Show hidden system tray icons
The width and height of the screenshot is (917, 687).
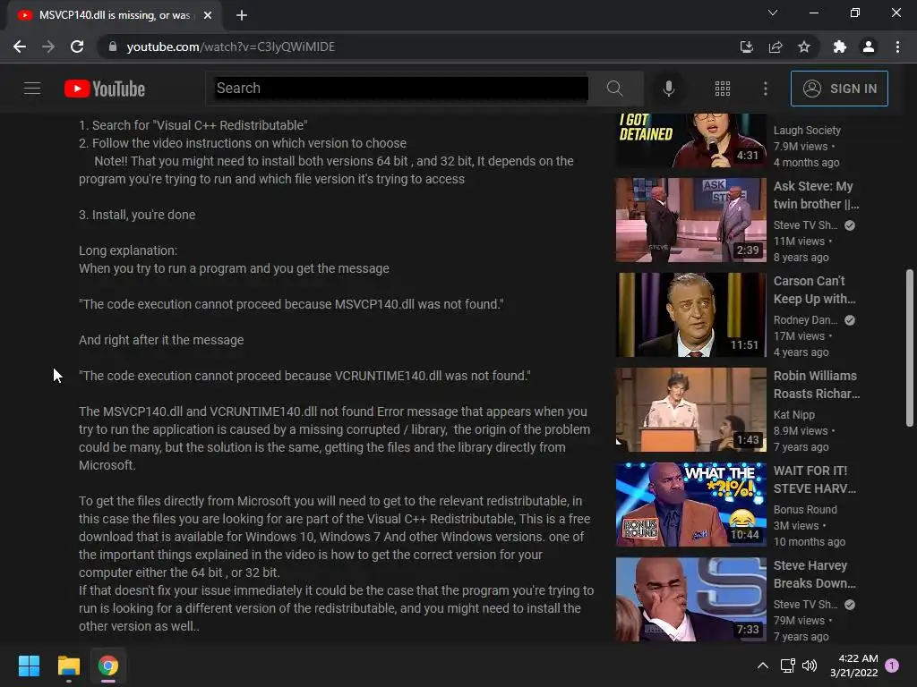coord(763,666)
